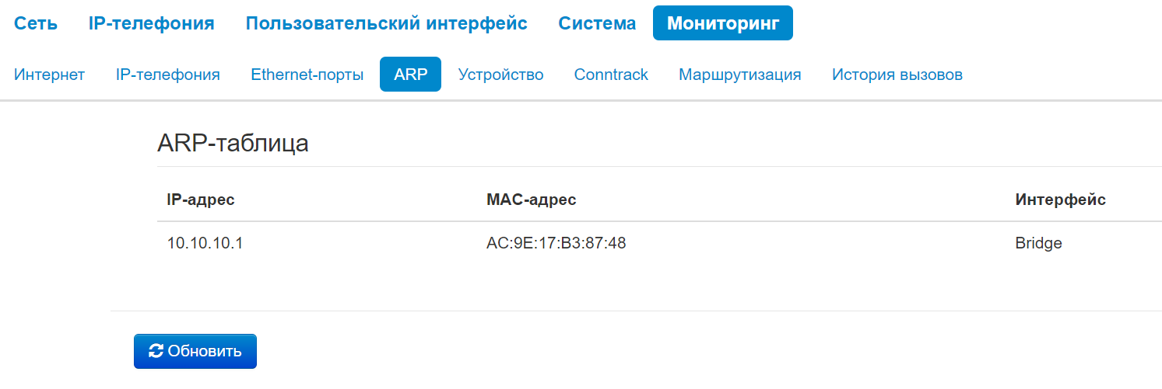Screen dimensions: 1162x389
Task: Switch to Ethernet-порты subtab
Action: [307, 75]
